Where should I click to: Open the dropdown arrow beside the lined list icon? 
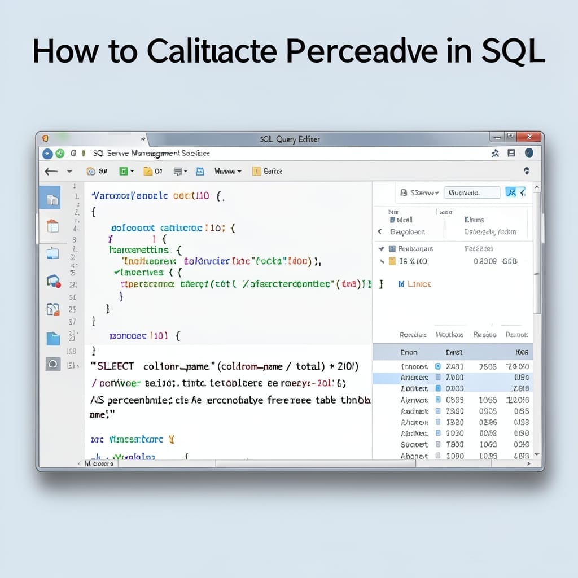[185, 171]
